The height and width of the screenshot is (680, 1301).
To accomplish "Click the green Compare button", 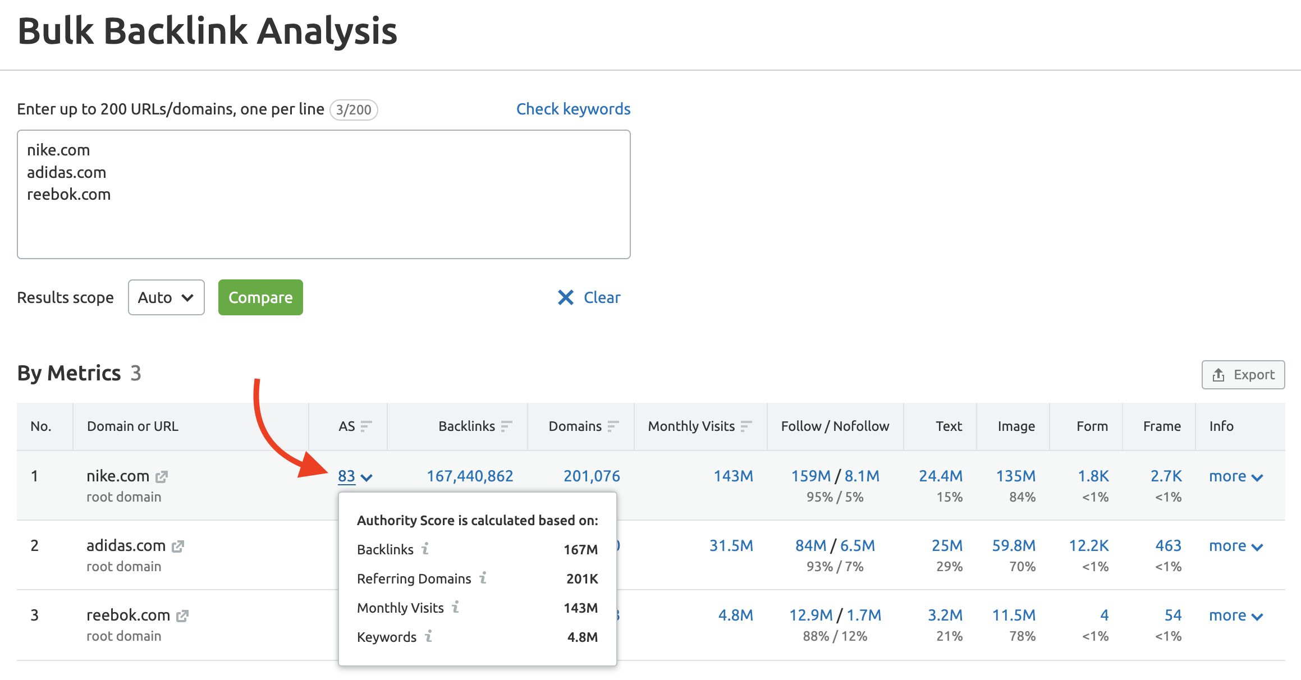I will pyautogui.click(x=260, y=297).
